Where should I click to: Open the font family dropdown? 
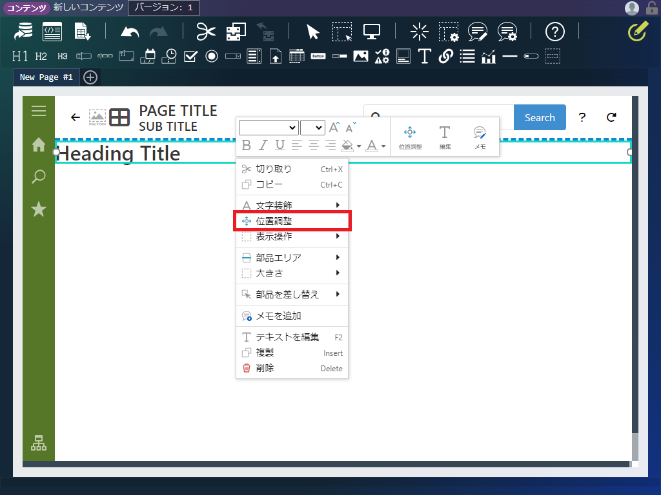tap(269, 128)
